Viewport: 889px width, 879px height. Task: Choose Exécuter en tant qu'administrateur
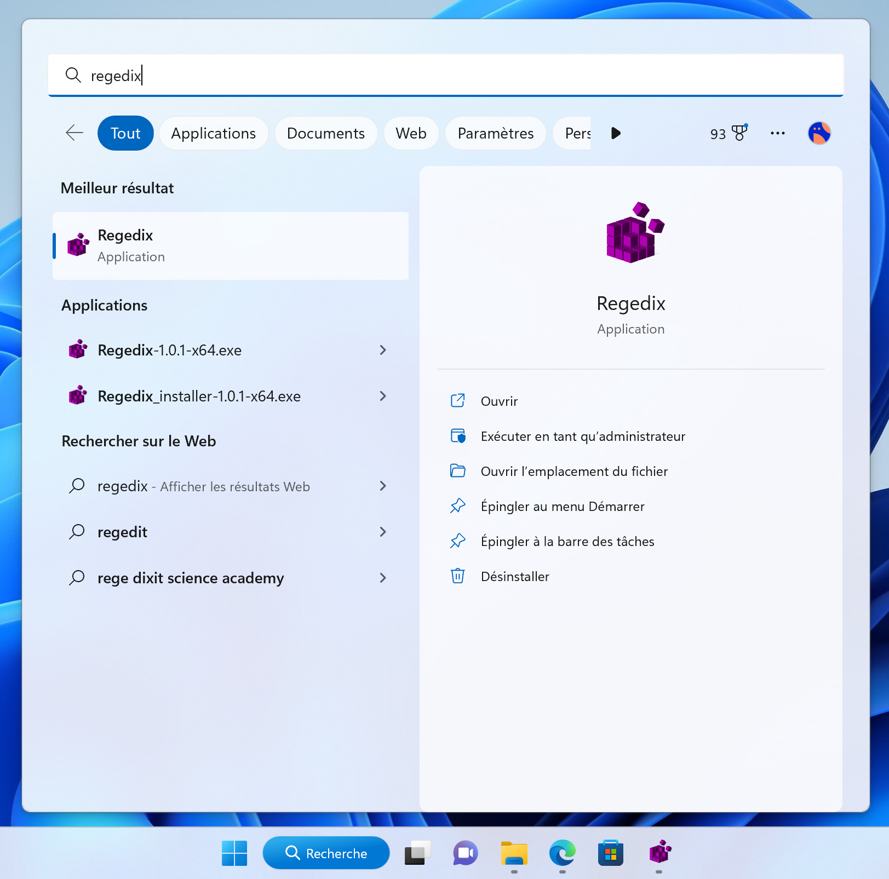pyautogui.click(x=583, y=436)
